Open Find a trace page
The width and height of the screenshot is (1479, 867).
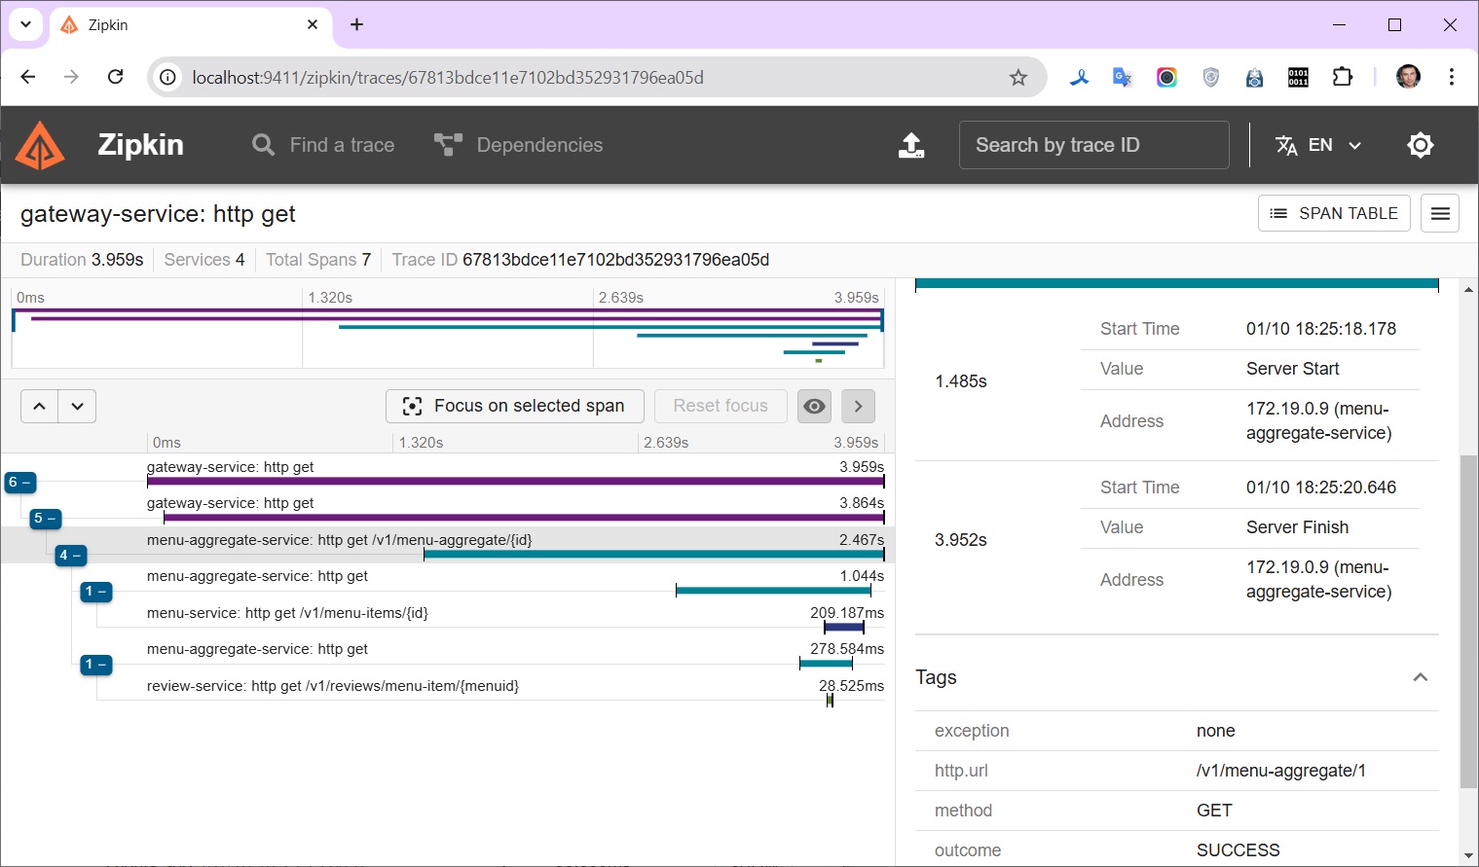pyautogui.click(x=323, y=145)
